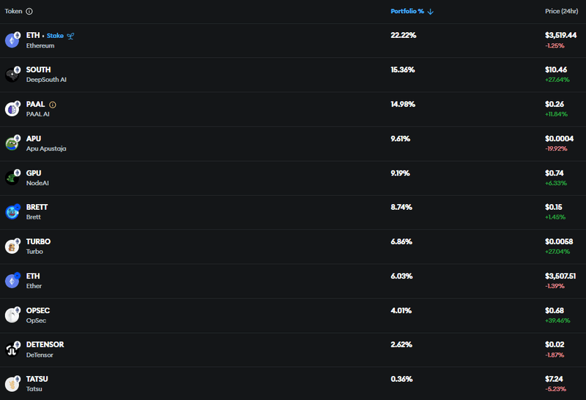Click the APU Apustaja frog icon

[x=12, y=143]
